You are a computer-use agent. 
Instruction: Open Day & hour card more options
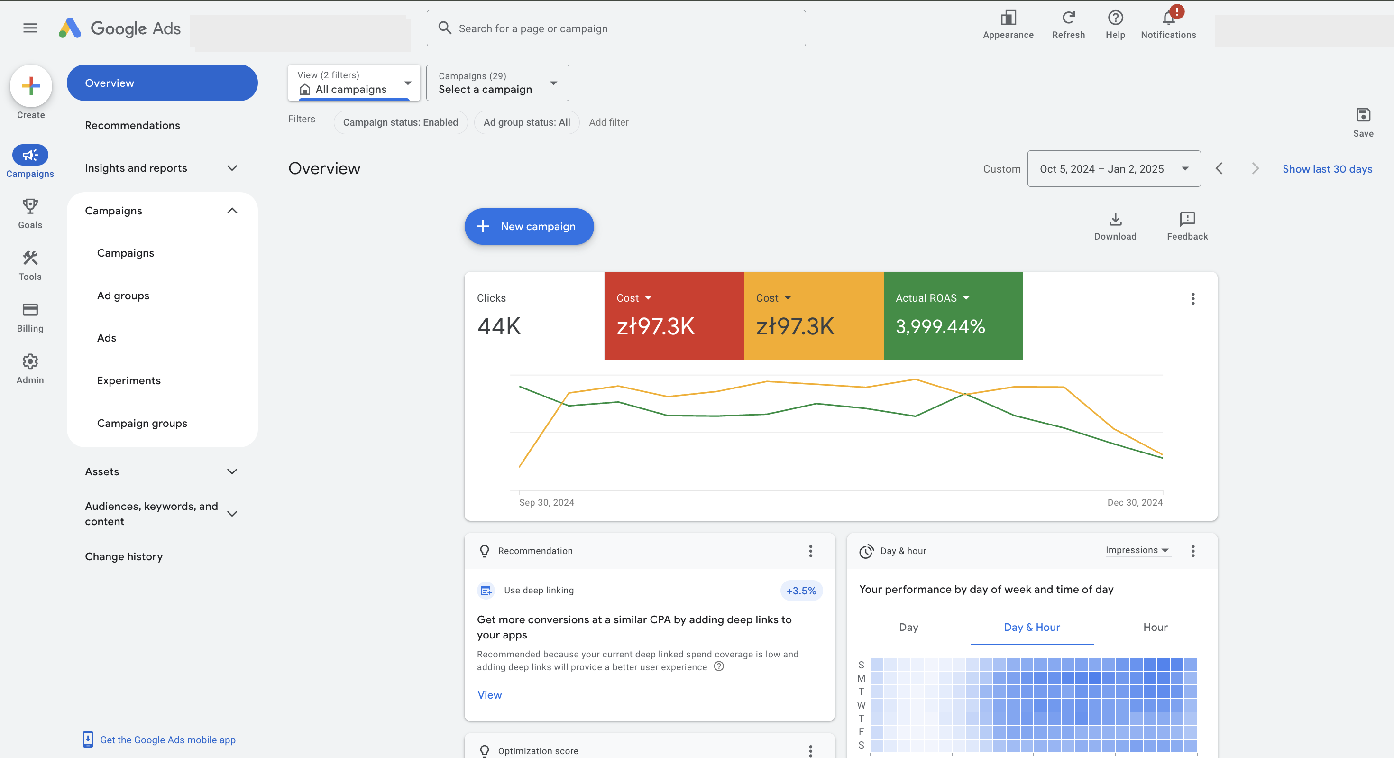coord(1192,551)
